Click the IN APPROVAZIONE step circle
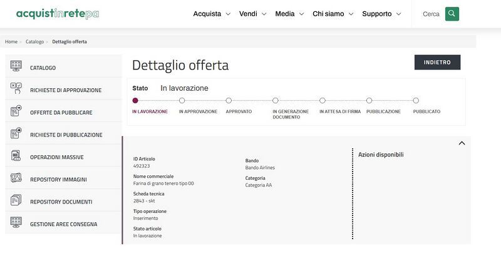The height and width of the screenshot is (253, 501). pos(182,100)
